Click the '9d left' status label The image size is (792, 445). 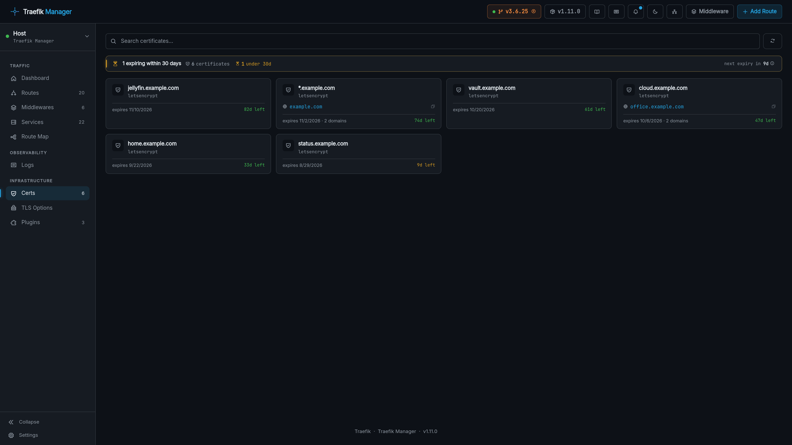coord(426,165)
